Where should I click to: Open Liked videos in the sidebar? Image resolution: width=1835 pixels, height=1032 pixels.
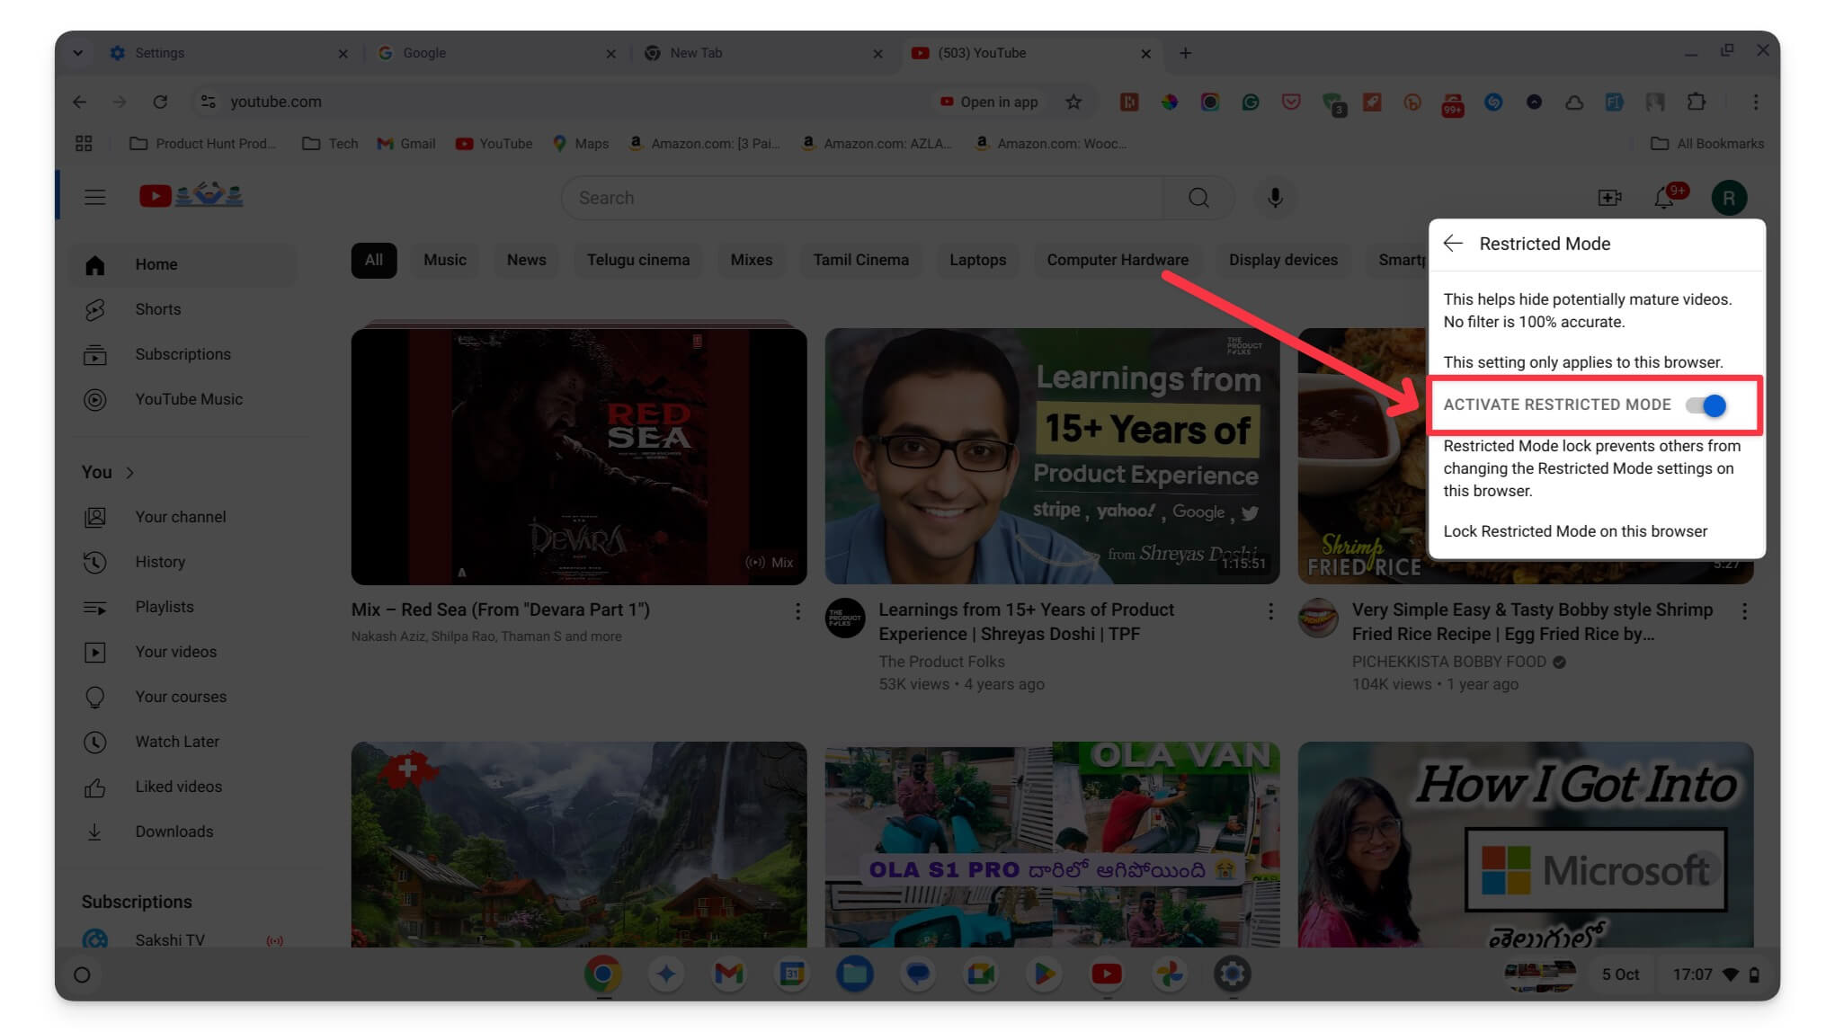(x=184, y=787)
